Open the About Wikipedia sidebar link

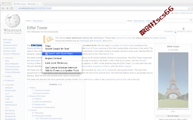point(12,64)
